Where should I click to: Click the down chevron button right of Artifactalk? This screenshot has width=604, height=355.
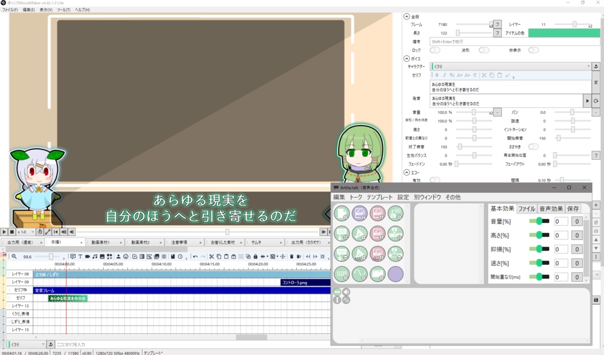(597, 275)
